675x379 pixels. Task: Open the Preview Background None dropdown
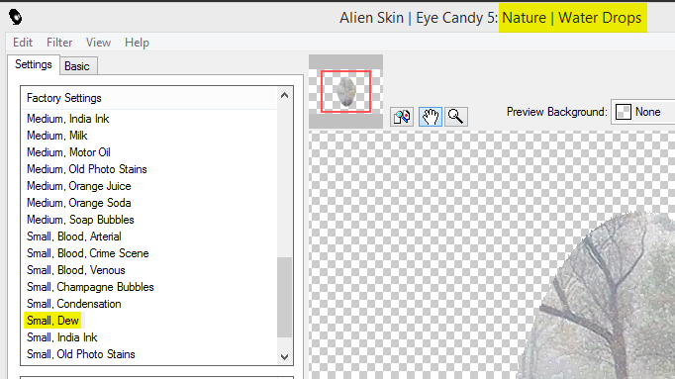point(643,112)
